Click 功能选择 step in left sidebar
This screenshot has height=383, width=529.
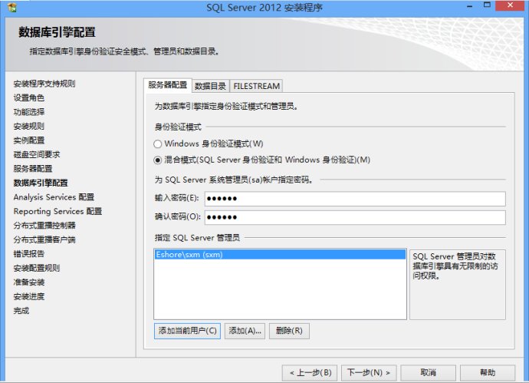[x=28, y=112]
